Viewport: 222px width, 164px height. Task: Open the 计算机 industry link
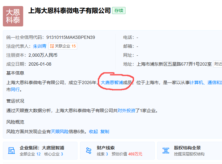click(x=196, y=82)
